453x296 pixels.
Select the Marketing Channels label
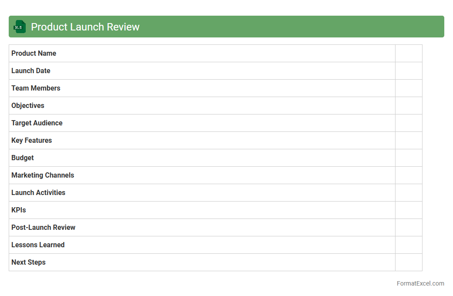click(43, 175)
